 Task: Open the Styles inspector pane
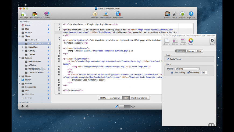[190, 41]
